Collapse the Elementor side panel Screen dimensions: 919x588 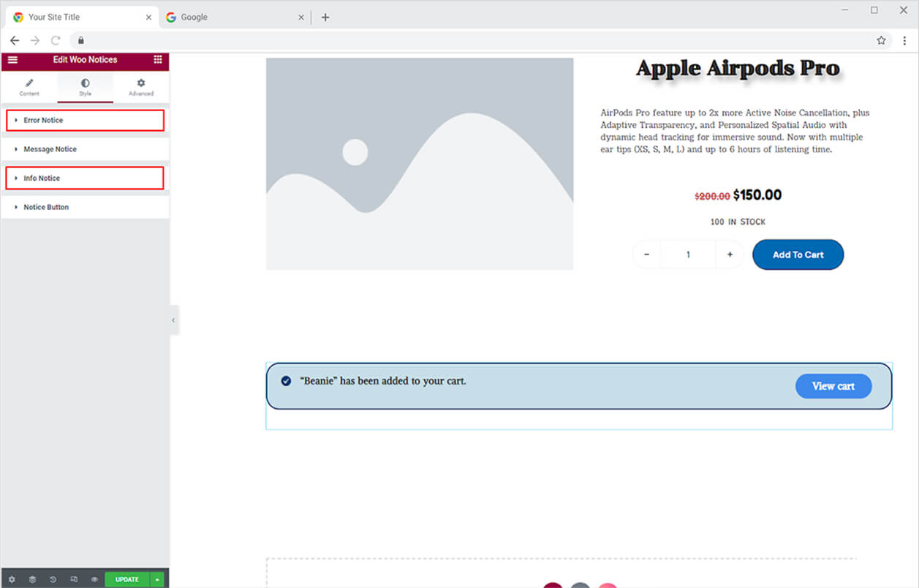click(x=173, y=320)
